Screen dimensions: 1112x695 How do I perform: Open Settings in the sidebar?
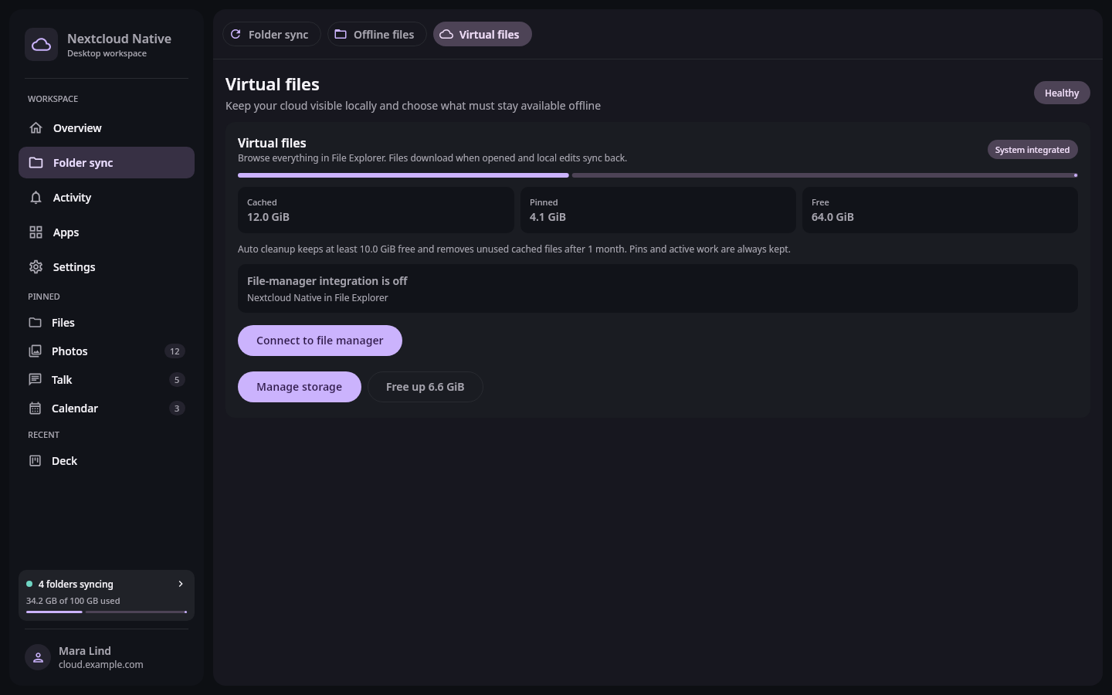pyautogui.click(x=107, y=267)
